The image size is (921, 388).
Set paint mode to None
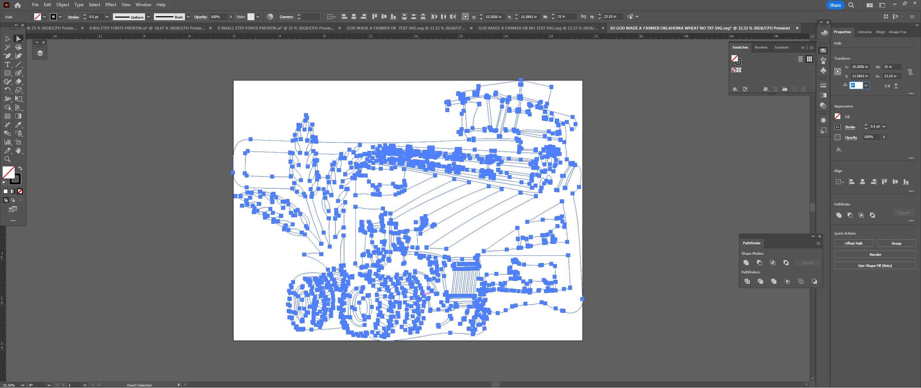tap(20, 192)
